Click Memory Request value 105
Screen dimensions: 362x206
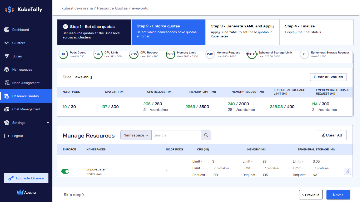[265, 175]
